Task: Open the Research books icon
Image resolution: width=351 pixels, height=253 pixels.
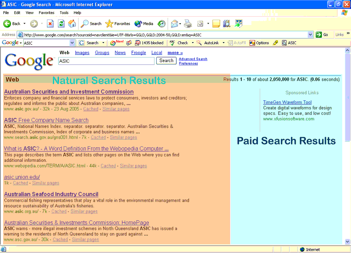Action: point(227,24)
